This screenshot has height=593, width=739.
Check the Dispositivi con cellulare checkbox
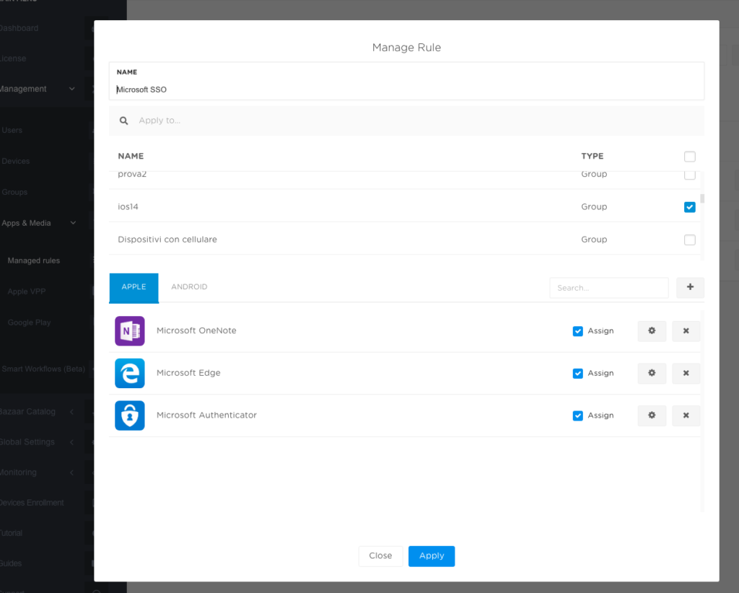689,240
